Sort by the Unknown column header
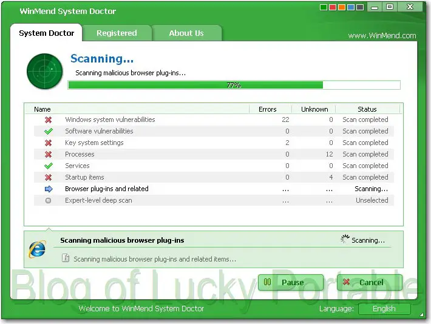Image resolution: width=431 pixels, height=324 pixels. click(x=314, y=109)
